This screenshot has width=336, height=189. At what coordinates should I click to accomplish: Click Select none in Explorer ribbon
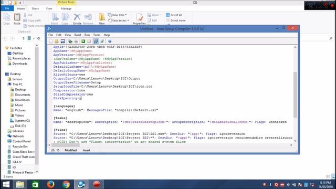coord(176,20)
